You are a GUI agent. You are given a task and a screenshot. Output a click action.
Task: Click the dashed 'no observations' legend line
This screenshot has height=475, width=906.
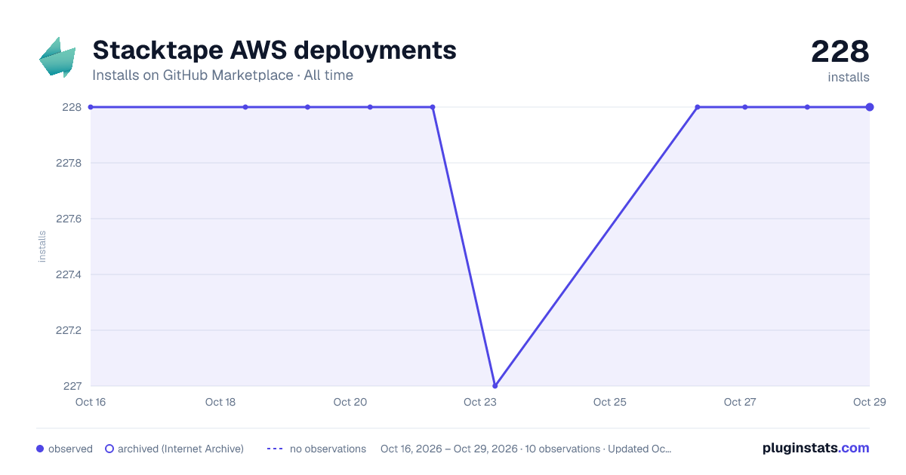(x=275, y=449)
